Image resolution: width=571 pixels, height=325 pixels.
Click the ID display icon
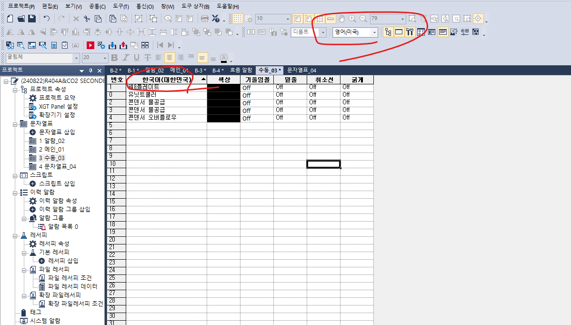pos(251,32)
